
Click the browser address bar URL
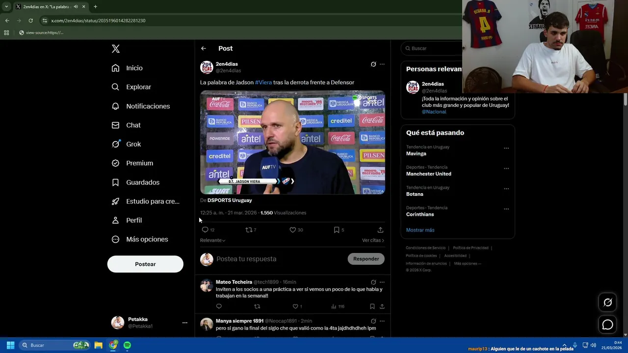coord(98,21)
